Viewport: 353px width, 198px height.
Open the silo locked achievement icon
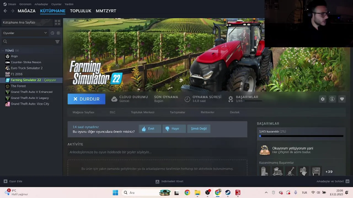coord(264,171)
